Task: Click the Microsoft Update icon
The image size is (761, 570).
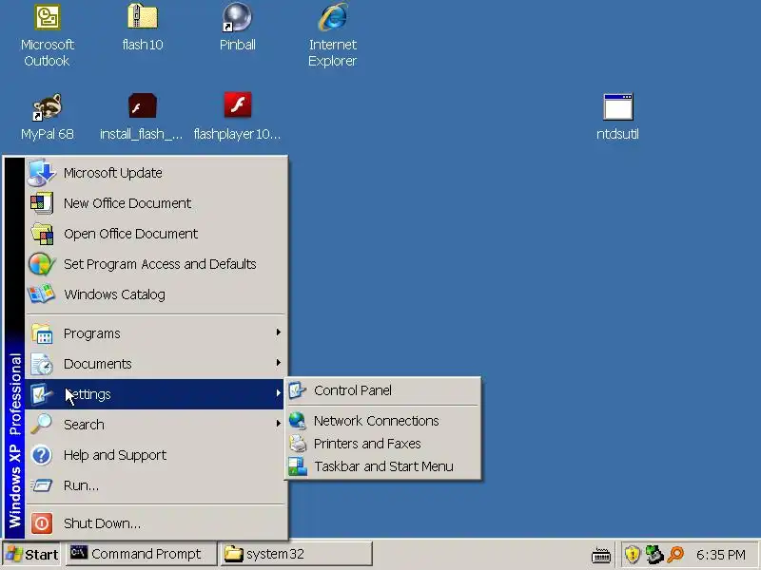Action: pyautogui.click(x=41, y=173)
